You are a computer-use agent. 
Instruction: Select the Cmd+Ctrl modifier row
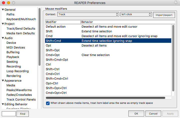(x=108, y=74)
